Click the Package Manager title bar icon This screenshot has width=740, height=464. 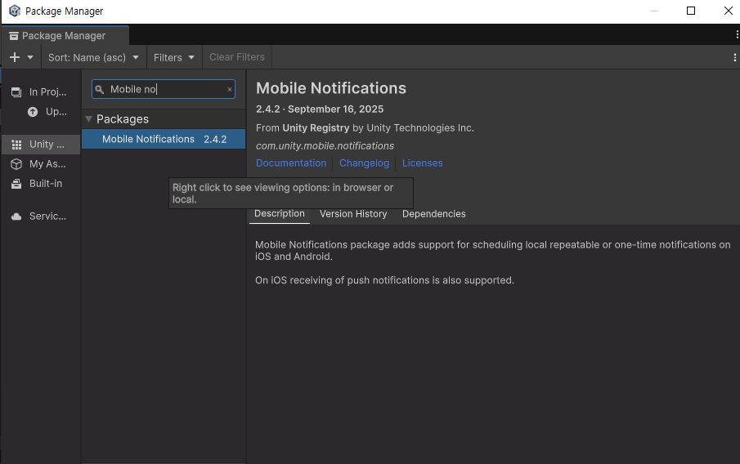[x=15, y=11]
